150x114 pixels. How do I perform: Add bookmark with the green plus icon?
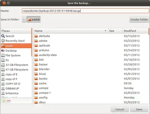click(4, 101)
